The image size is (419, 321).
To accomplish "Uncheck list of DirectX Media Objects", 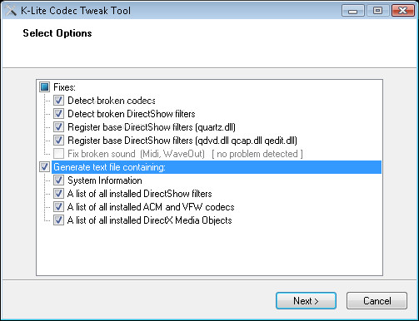I will pos(58,220).
